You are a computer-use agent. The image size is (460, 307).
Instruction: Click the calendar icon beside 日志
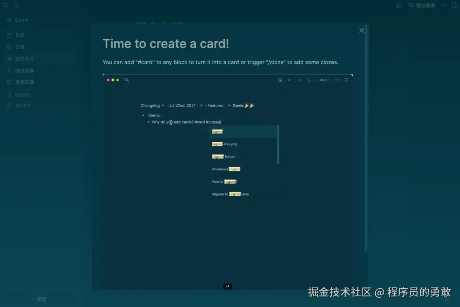[x=9, y=35]
